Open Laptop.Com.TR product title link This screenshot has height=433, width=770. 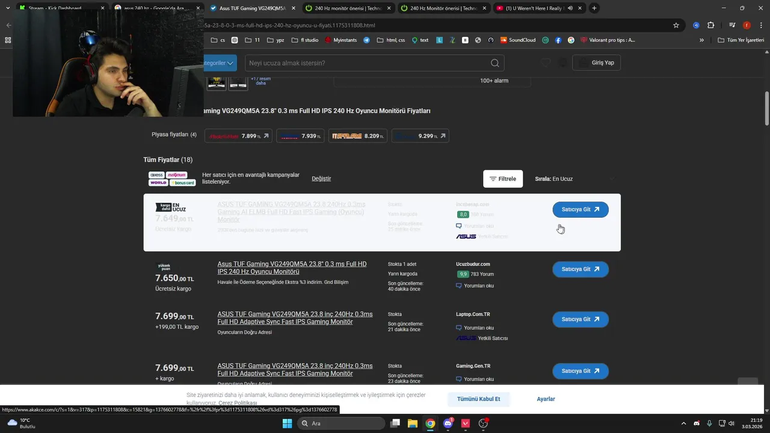pyautogui.click(x=295, y=318)
